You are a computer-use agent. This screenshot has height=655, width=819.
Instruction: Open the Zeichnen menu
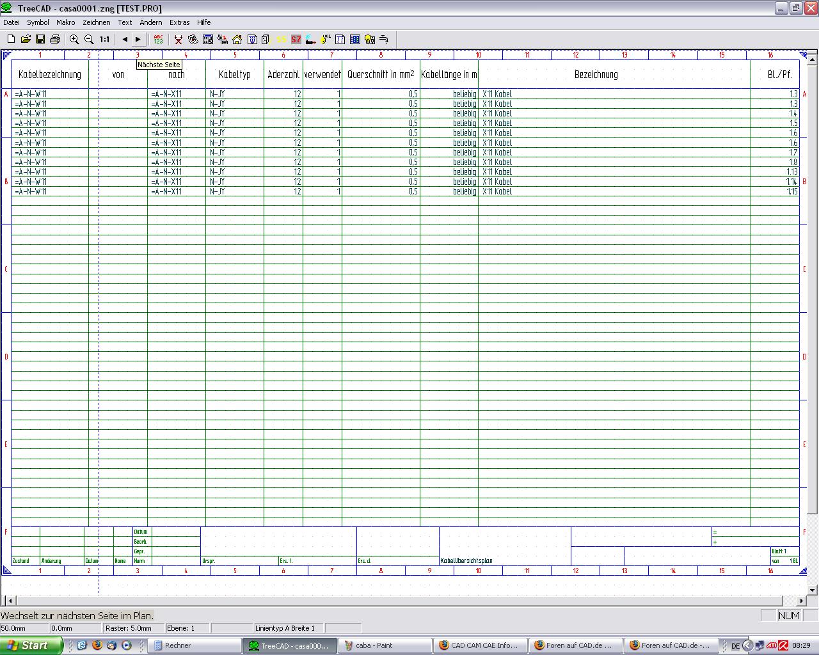pos(97,22)
